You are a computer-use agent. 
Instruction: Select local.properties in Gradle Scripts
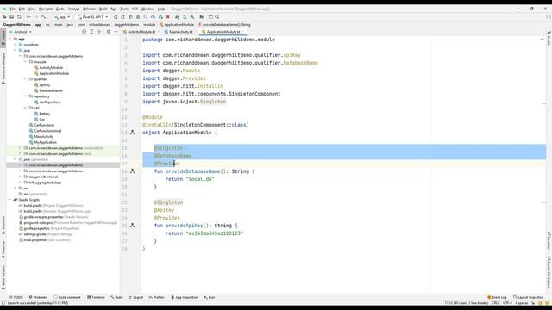[35, 240]
